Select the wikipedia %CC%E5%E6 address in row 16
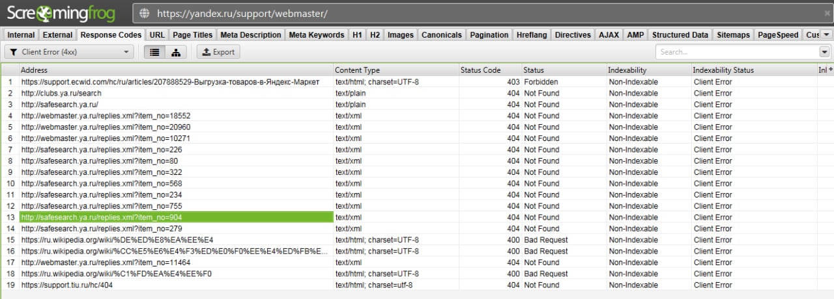Screen dimensions: 834x299 [176, 251]
